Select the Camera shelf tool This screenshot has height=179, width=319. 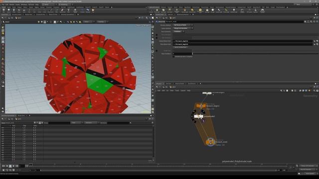point(151,10)
